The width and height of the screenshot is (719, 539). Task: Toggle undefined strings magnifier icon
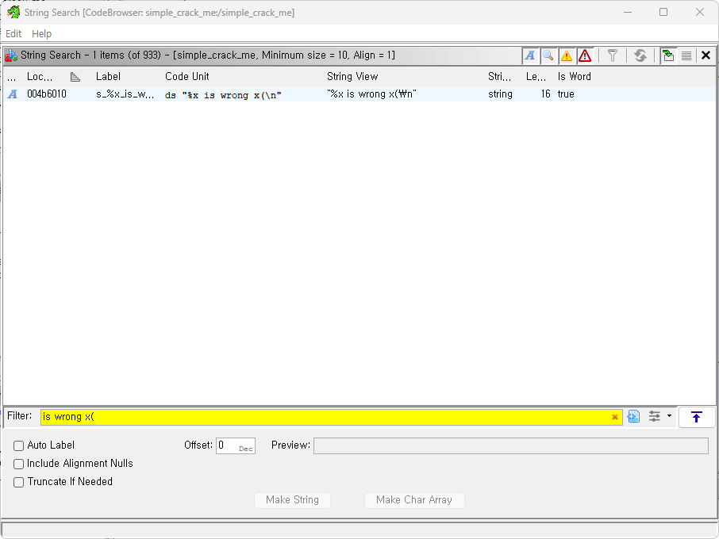(548, 55)
